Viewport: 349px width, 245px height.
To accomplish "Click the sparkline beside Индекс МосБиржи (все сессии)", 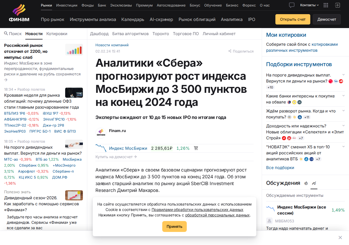I will [270, 209].
